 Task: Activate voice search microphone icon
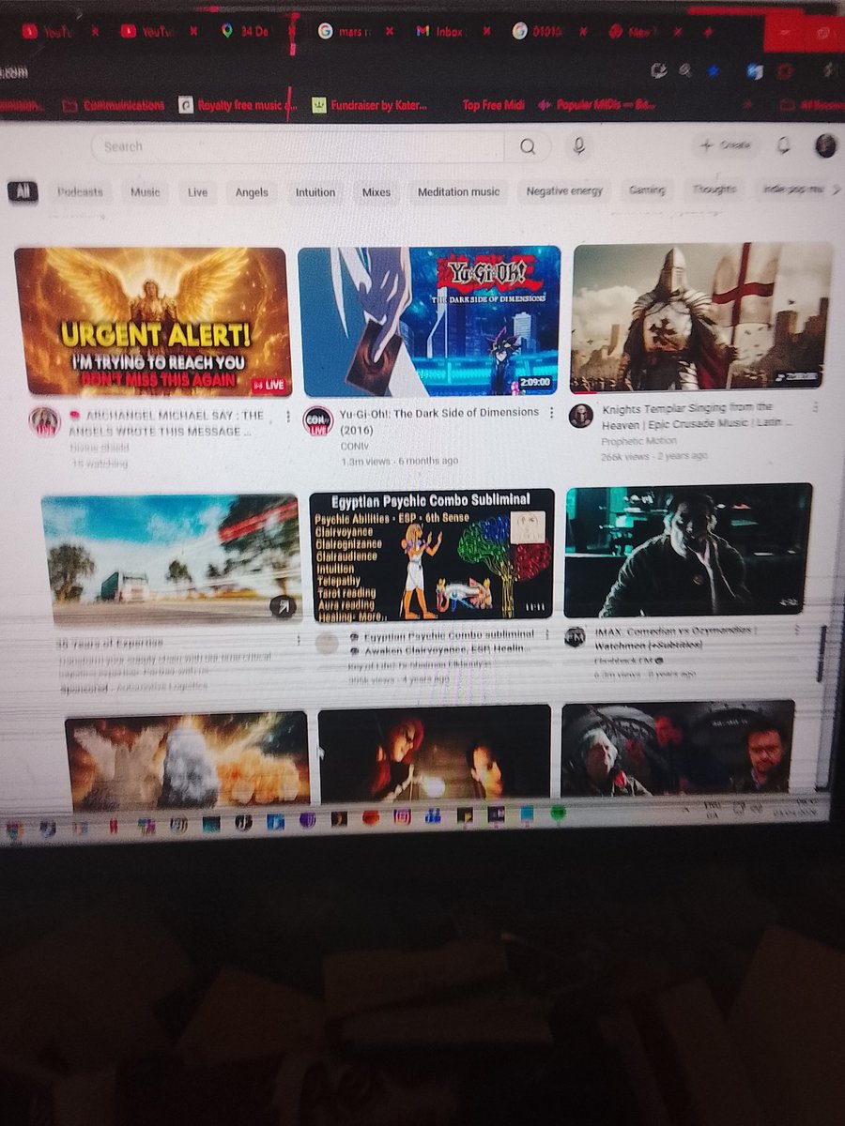click(x=579, y=145)
